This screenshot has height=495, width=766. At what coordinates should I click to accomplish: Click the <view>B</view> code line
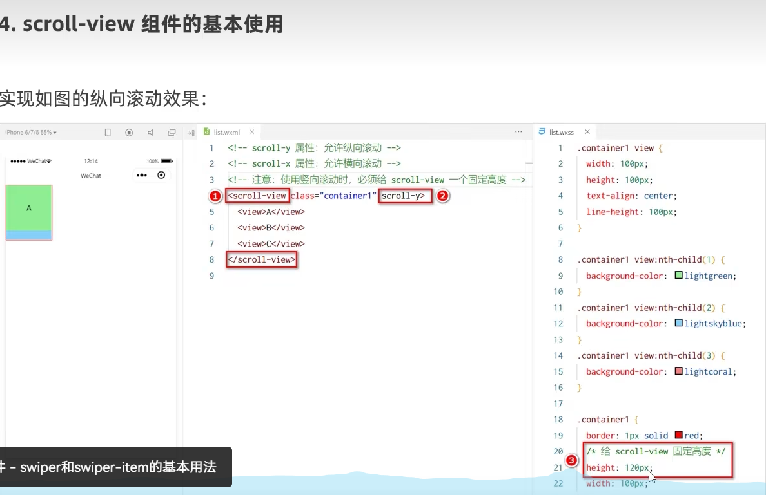(x=271, y=227)
